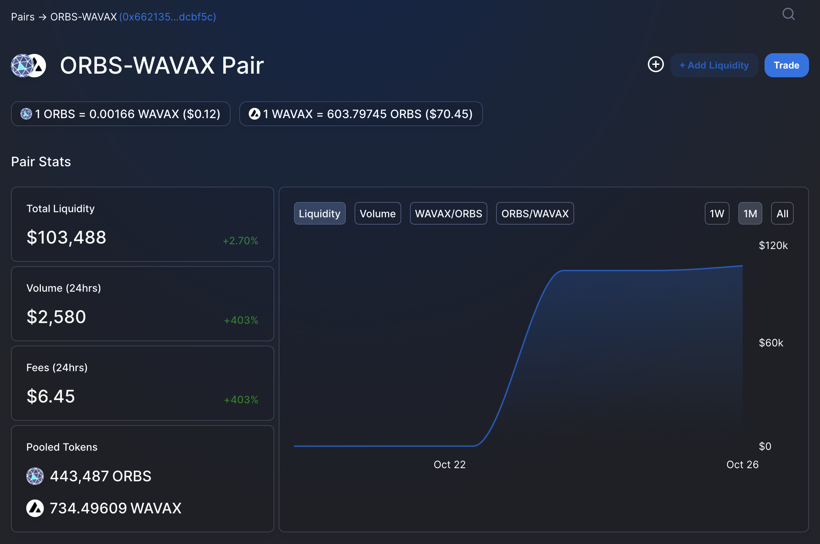Viewport: 820px width, 544px height.
Task: Click the Fees (24hrs) label
Action: click(57, 368)
